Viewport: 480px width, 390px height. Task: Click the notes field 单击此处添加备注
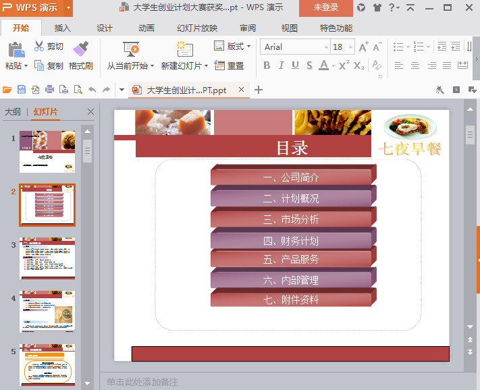142,382
